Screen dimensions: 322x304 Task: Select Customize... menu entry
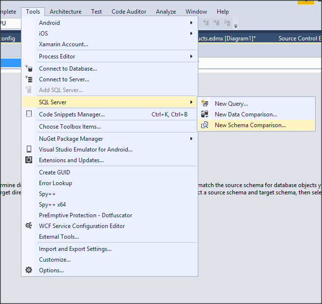click(110, 260)
